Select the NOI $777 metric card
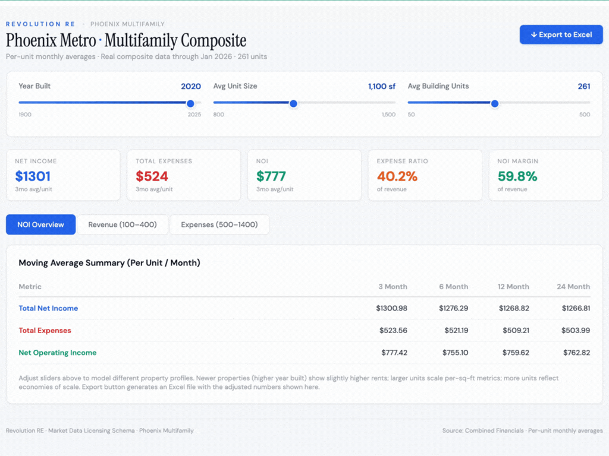The height and width of the screenshot is (456, 609). (x=304, y=175)
